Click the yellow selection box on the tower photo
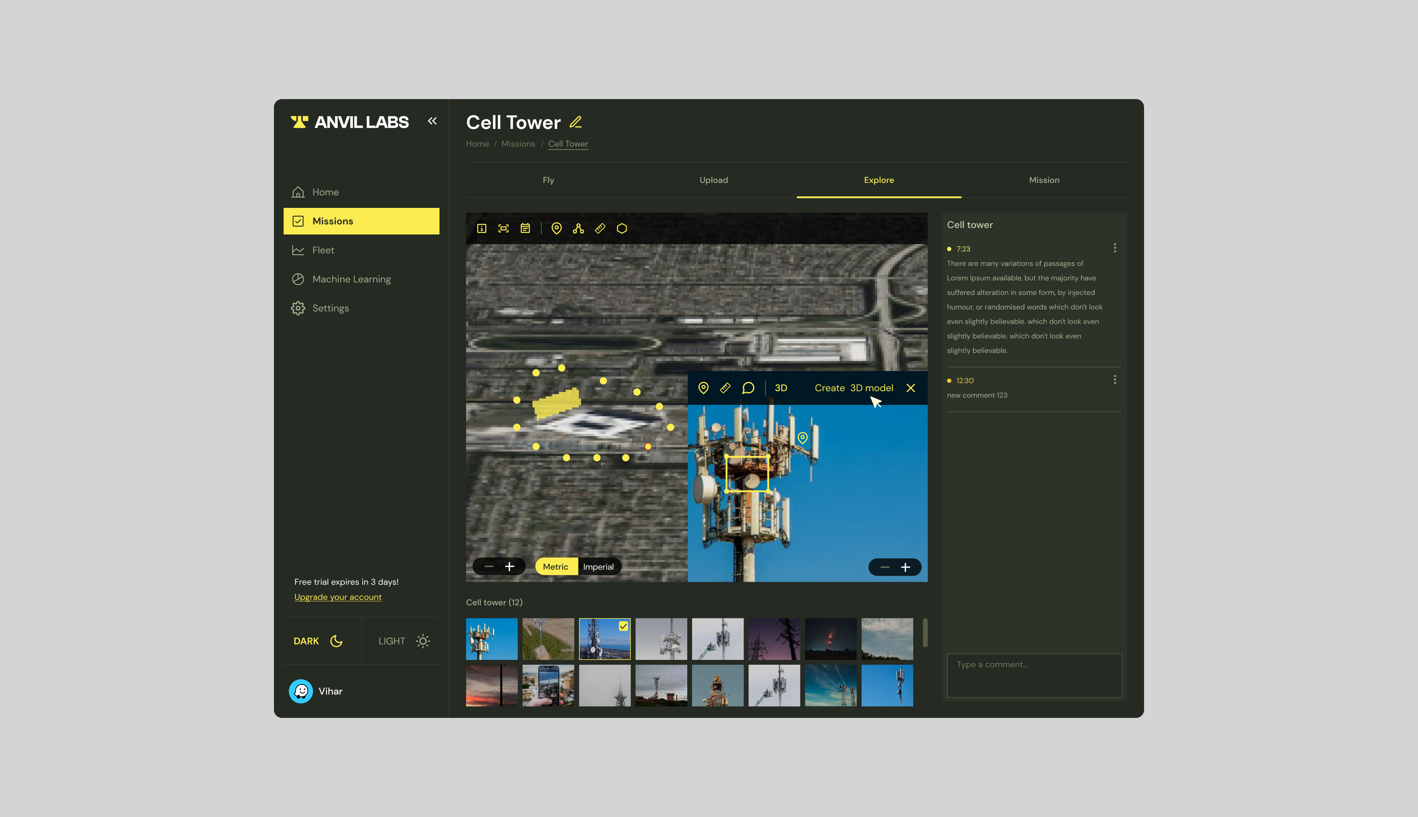 [747, 474]
